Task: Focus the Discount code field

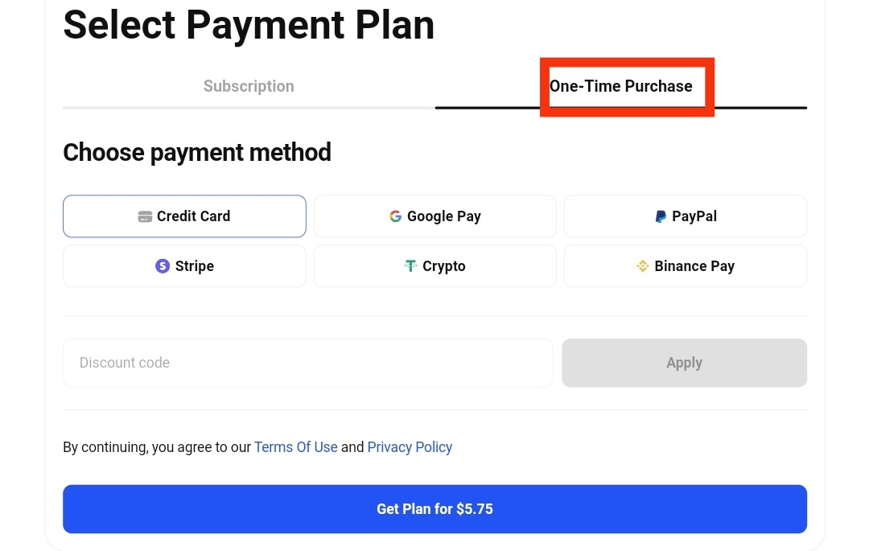Action: coord(307,363)
